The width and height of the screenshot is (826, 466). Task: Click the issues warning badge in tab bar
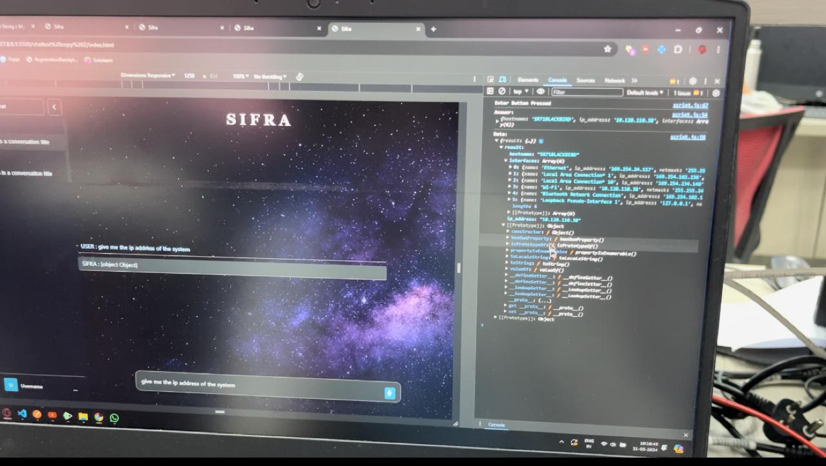click(x=675, y=82)
